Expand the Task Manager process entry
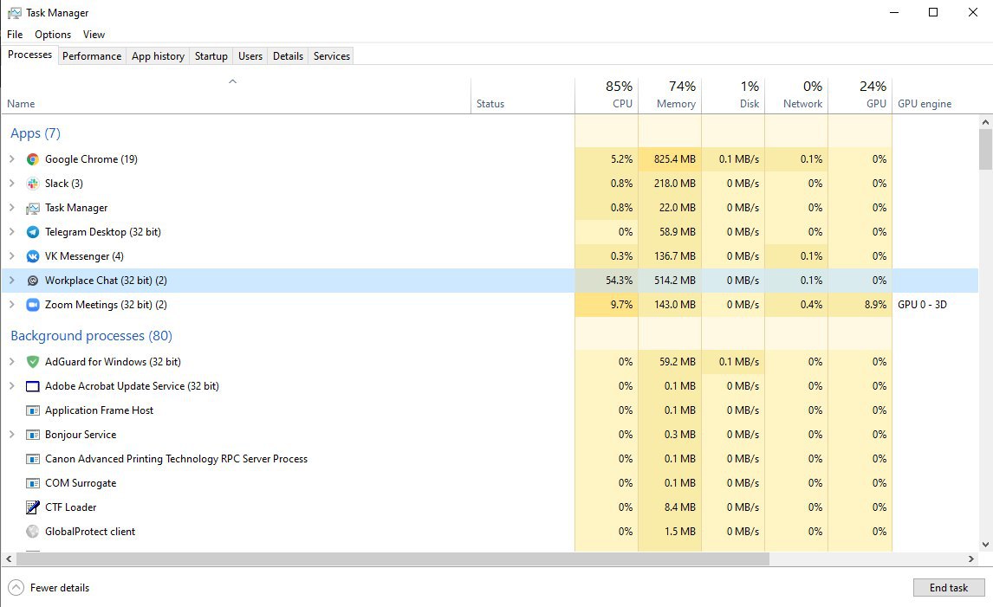The image size is (993, 607). pos(11,207)
